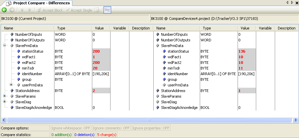
Task: Click SlaveDiag icon in right pane
Action: point(158,102)
